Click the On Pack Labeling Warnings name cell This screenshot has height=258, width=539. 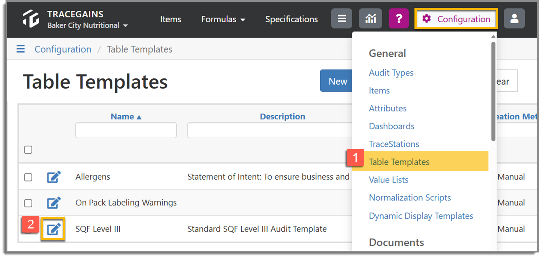point(126,203)
